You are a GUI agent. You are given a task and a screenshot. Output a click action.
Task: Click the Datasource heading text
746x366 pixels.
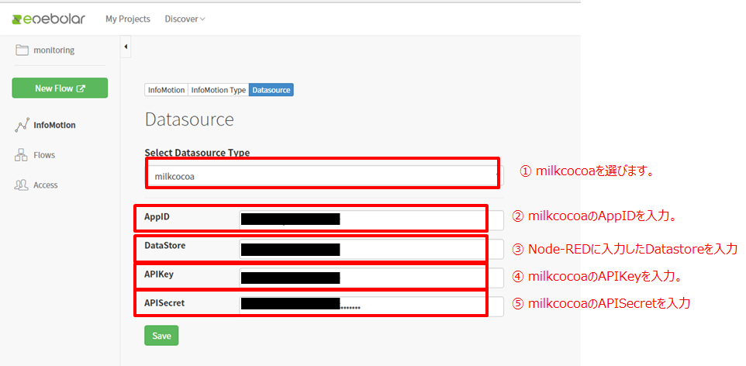point(189,119)
